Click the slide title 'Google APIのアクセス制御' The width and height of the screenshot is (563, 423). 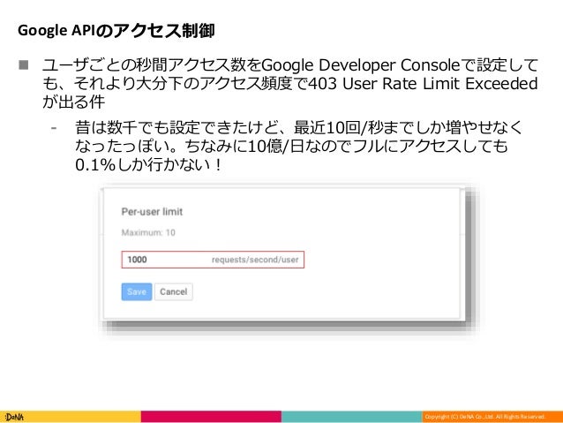tap(116, 31)
